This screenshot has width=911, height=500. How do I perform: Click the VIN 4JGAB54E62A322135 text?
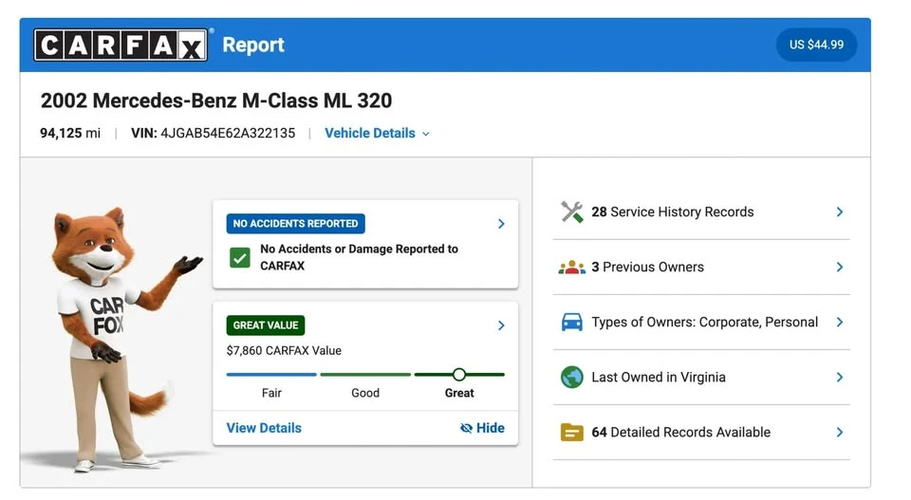coord(213,133)
